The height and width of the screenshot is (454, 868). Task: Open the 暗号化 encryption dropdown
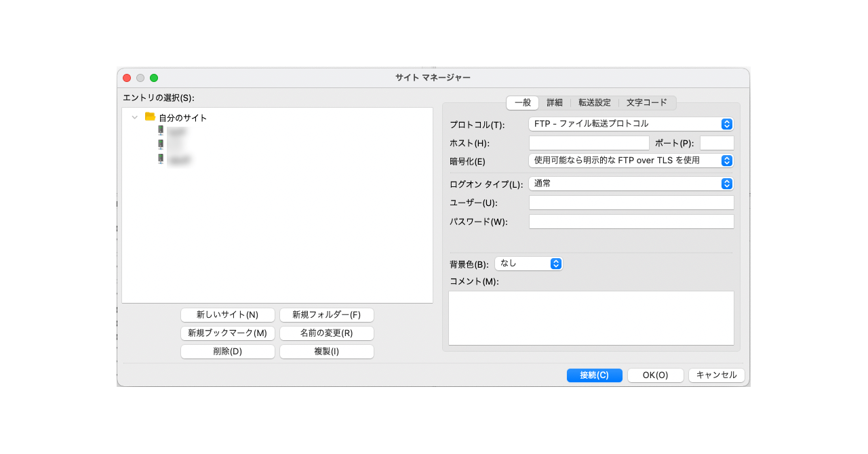630,161
